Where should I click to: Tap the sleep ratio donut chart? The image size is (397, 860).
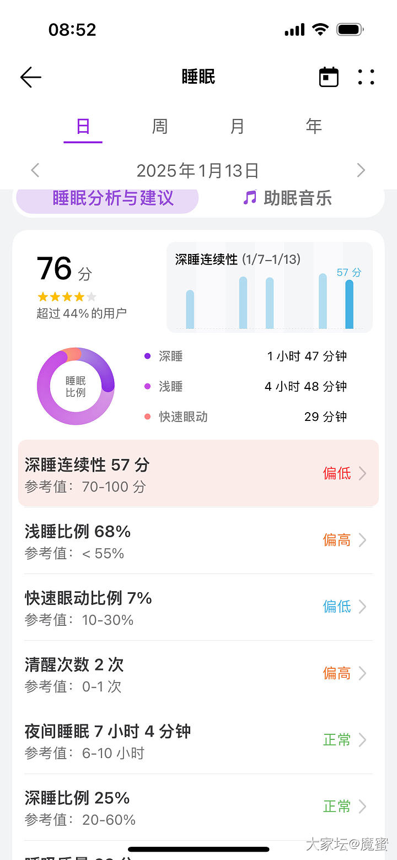point(76,386)
